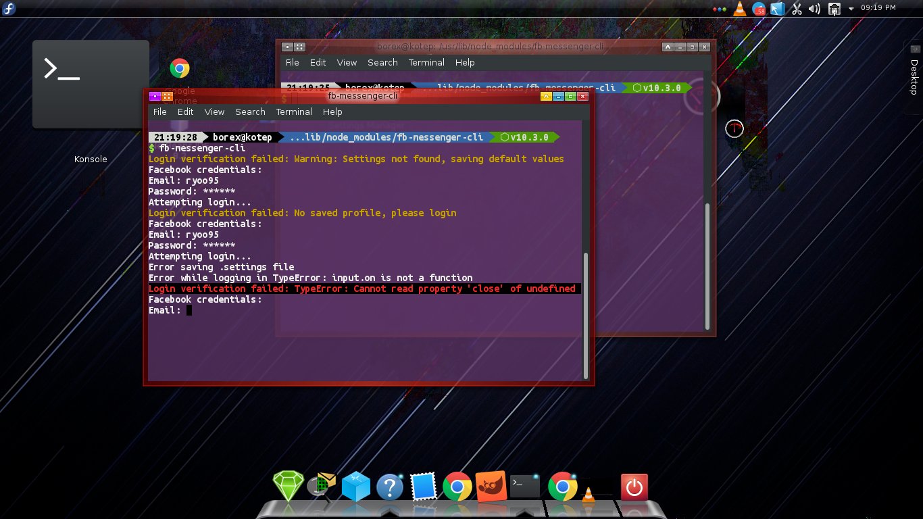Open the Terminal menu in fb-messenger-cli
Image resolution: width=923 pixels, height=519 pixels.
click(x=293, y=112)
